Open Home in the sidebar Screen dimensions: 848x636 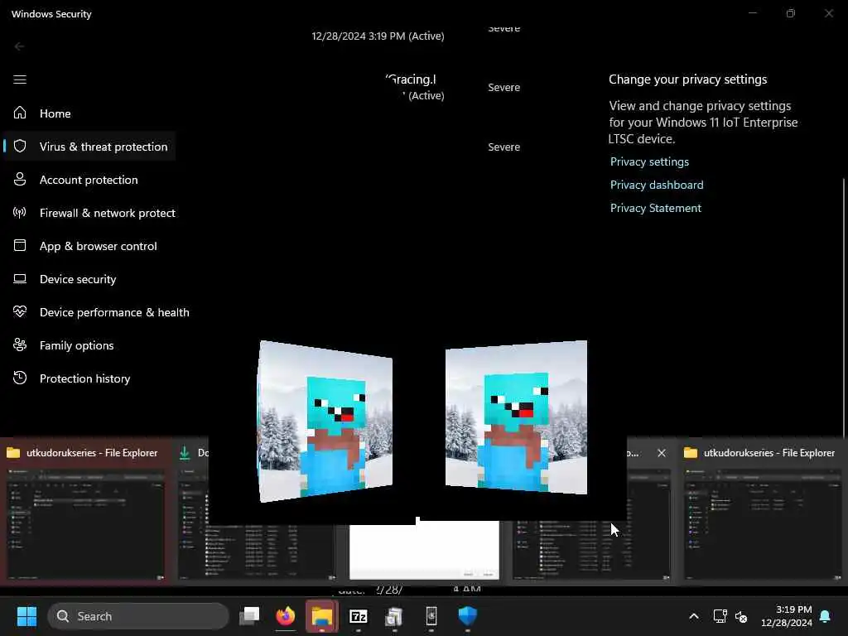coord(55,113)
